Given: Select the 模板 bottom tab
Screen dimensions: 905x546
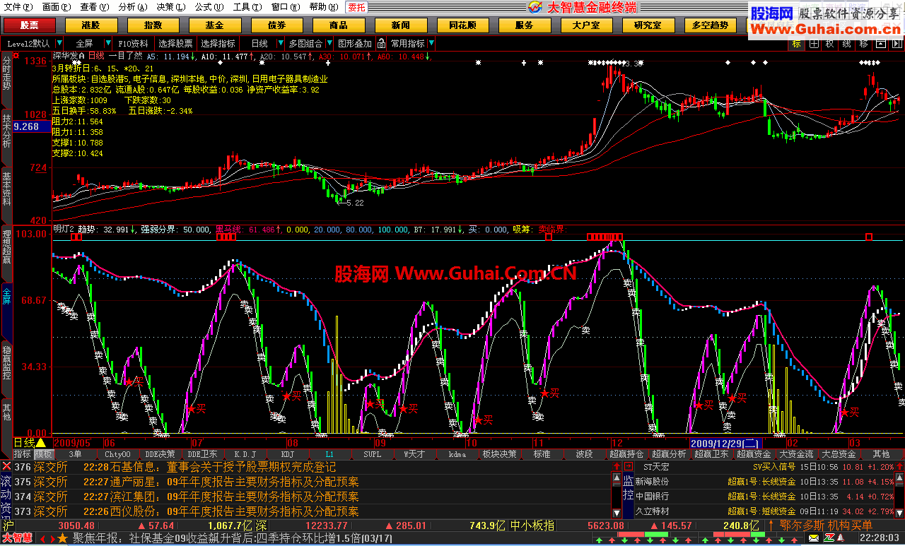Looking at the screenshot, I should pos(43,454).
